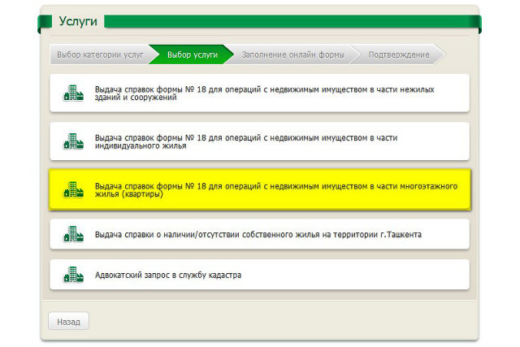Click the active Выбор услуги step
This screenshot has width=520, height=347.
[x=192, y=54]
